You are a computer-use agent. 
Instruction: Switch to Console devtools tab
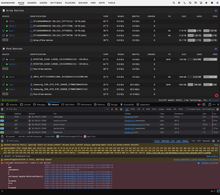coord(25,105)
